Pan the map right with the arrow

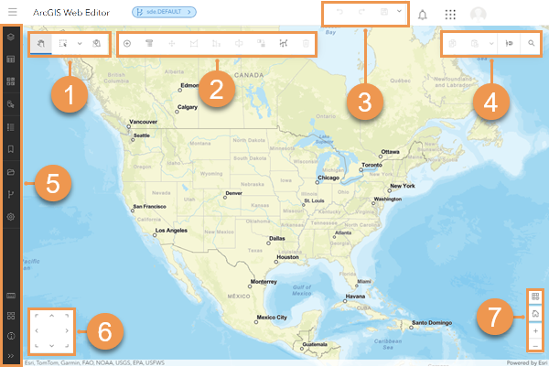coord(67,330)
